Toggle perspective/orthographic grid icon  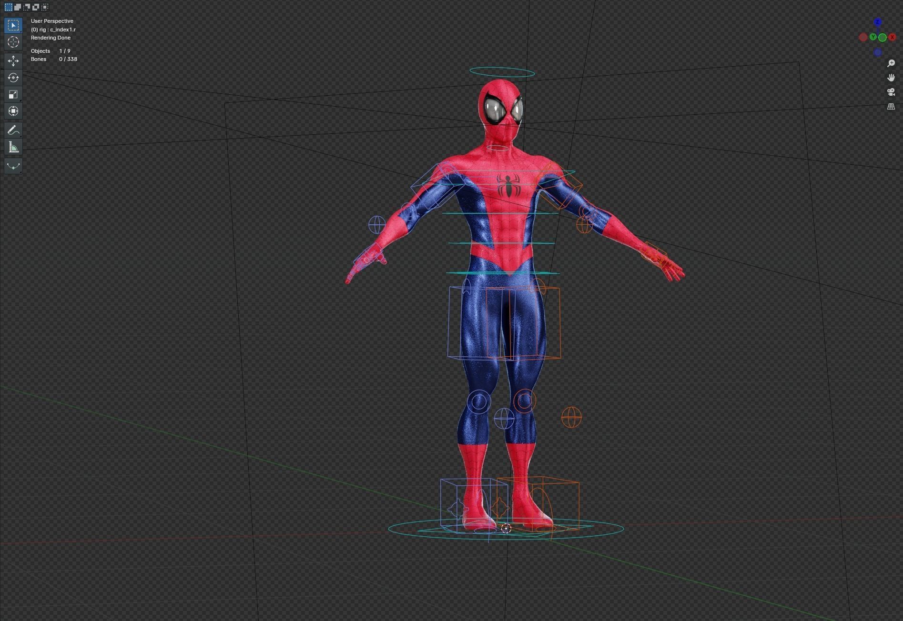pyautogui.click(x=891, y=107)
